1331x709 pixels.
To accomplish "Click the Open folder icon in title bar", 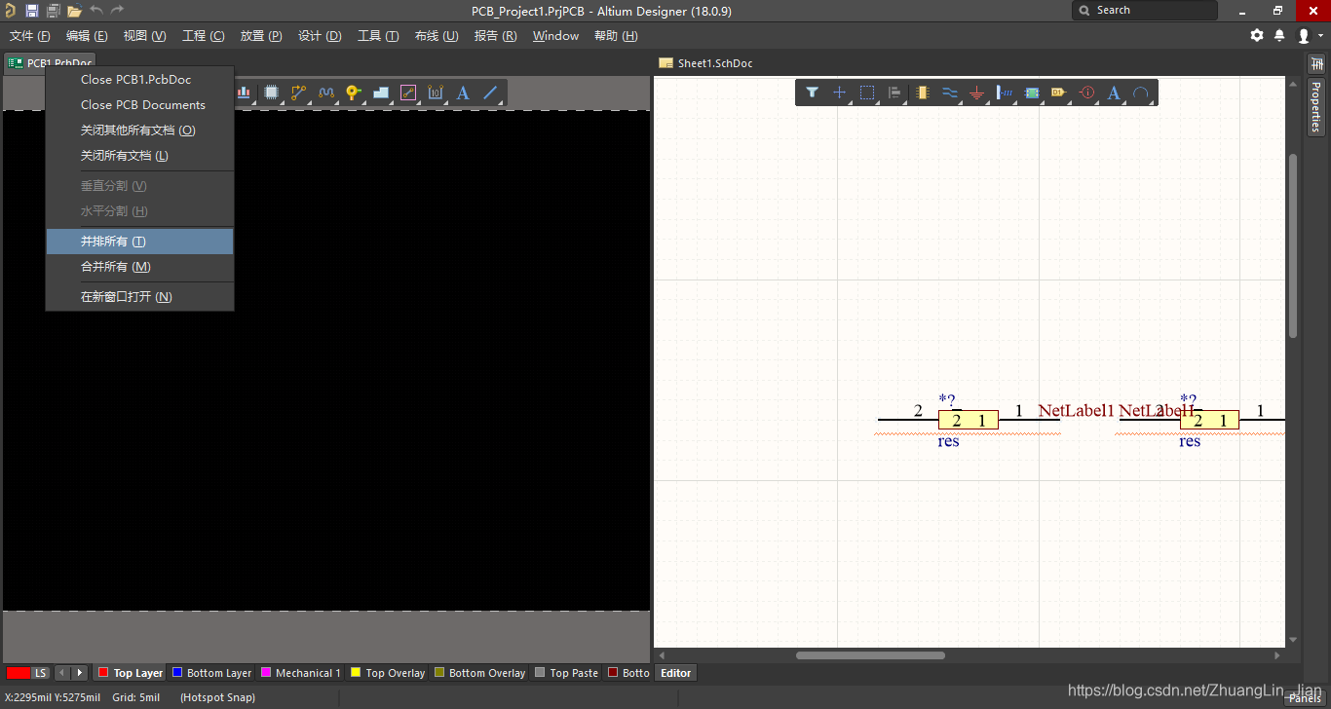I will [x=74, y=11].
